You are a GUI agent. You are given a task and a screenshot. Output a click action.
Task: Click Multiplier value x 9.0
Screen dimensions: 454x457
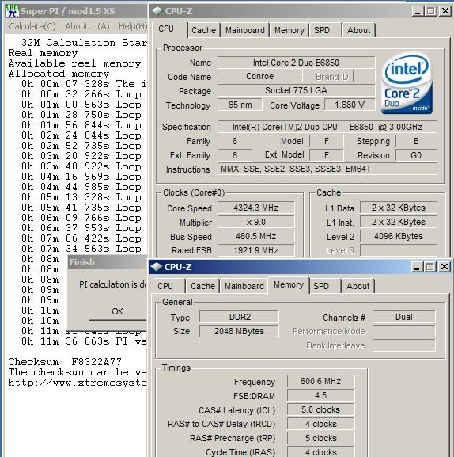point(255,222)
